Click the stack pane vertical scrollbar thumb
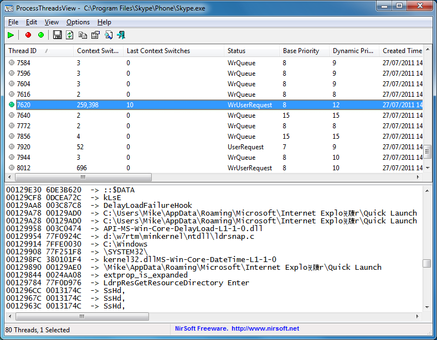The width and height of the screenshot is (437, 340). click(x=426, y=263)
